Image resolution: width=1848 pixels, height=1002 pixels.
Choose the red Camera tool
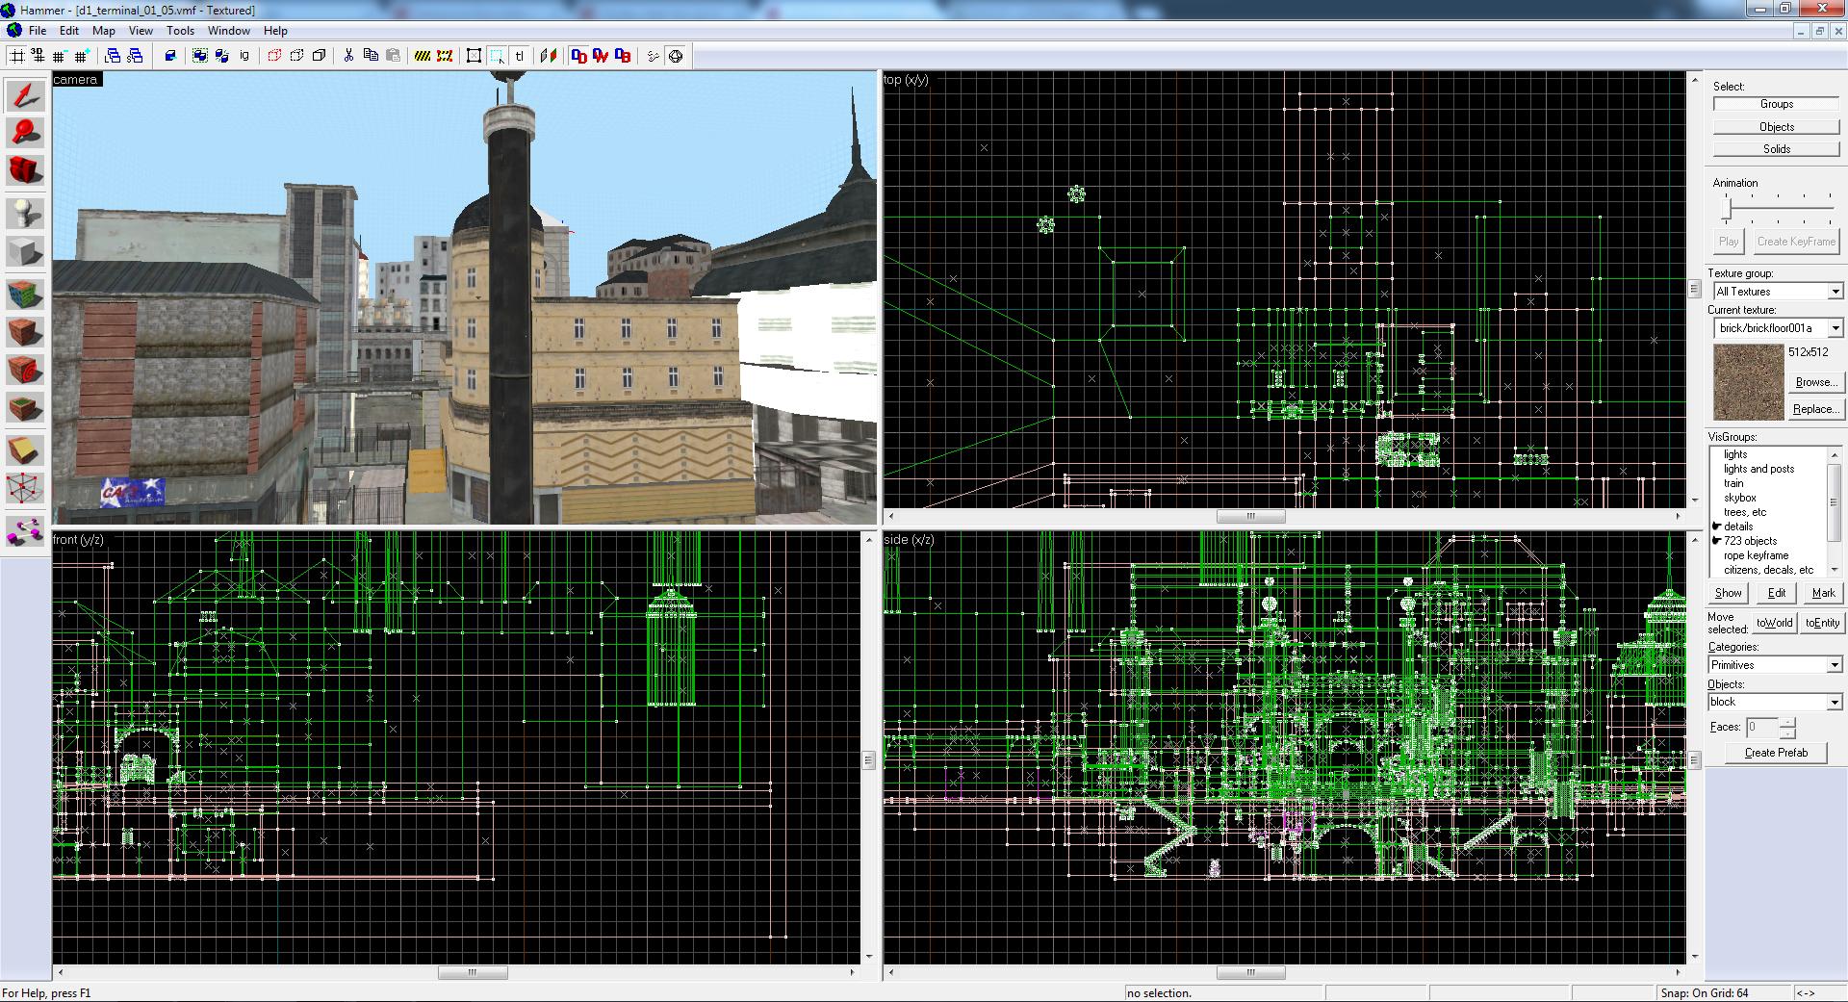click(x=26, y=171)
